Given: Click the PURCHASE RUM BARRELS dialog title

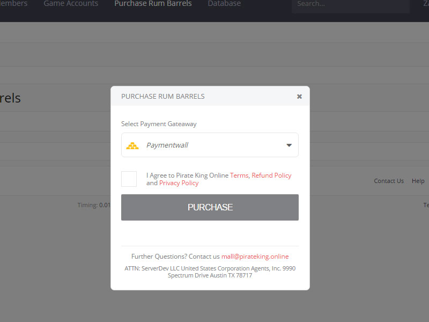Looking at the screenshot, I should click(x=163, y=97).
